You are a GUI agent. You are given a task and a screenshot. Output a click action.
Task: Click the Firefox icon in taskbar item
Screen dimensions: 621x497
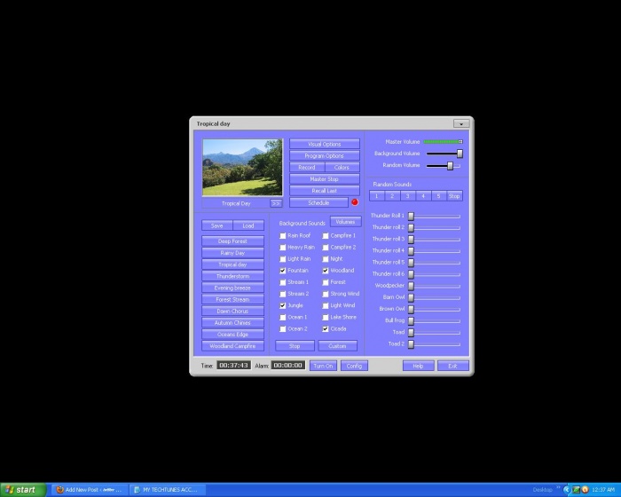coord(59,490)
